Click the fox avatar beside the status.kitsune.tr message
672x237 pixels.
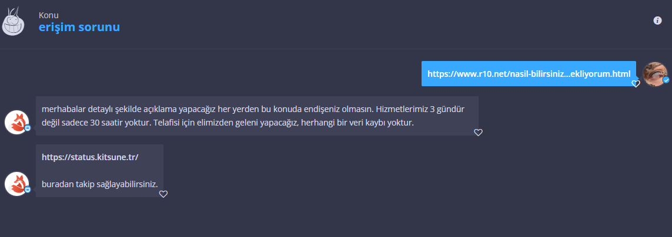[16, 184]
